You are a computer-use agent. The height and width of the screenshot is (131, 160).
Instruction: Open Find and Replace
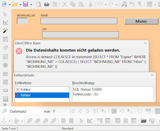tap(124, 4)
